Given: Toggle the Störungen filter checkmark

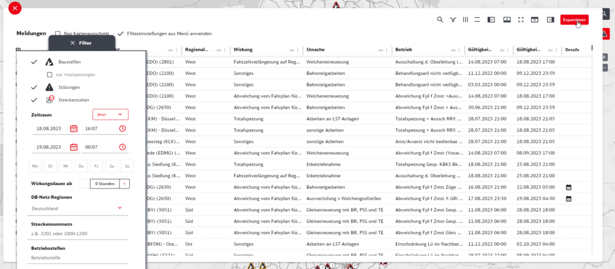Looking at the screenshot, I should coord(34,87).
